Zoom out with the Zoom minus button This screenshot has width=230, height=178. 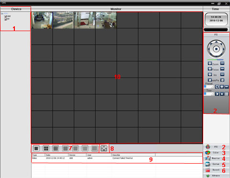pyautogui.click(x=222, y=64)
